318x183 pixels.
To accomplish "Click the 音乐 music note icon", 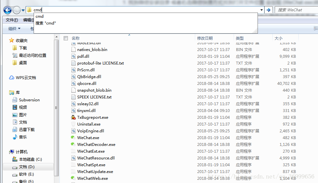I will point(15,137).
